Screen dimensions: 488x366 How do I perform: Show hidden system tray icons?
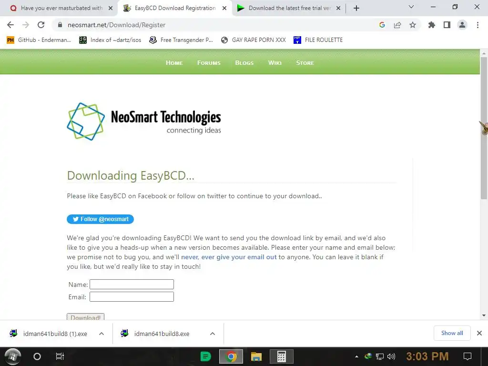pos(356,356)
